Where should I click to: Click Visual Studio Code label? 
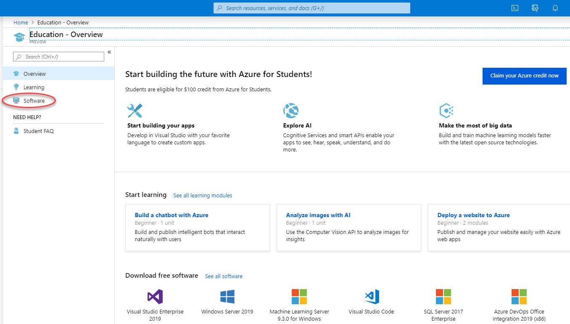372,312
